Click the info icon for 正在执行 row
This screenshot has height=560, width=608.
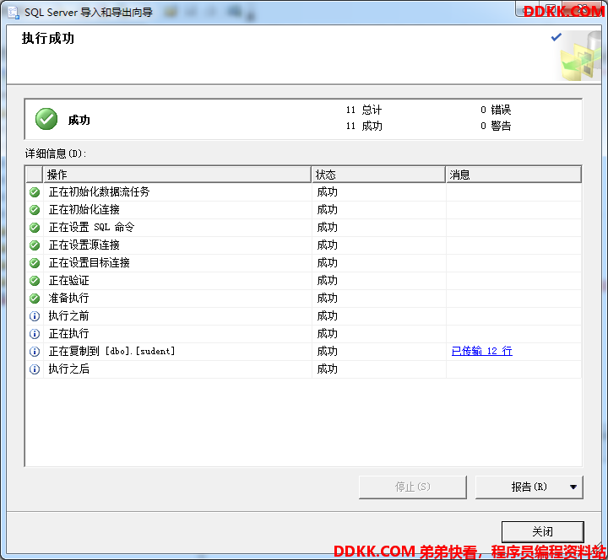pyautogui.click(x=35, y=334)
